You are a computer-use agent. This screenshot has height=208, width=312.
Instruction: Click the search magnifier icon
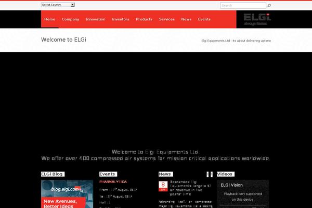269,6
